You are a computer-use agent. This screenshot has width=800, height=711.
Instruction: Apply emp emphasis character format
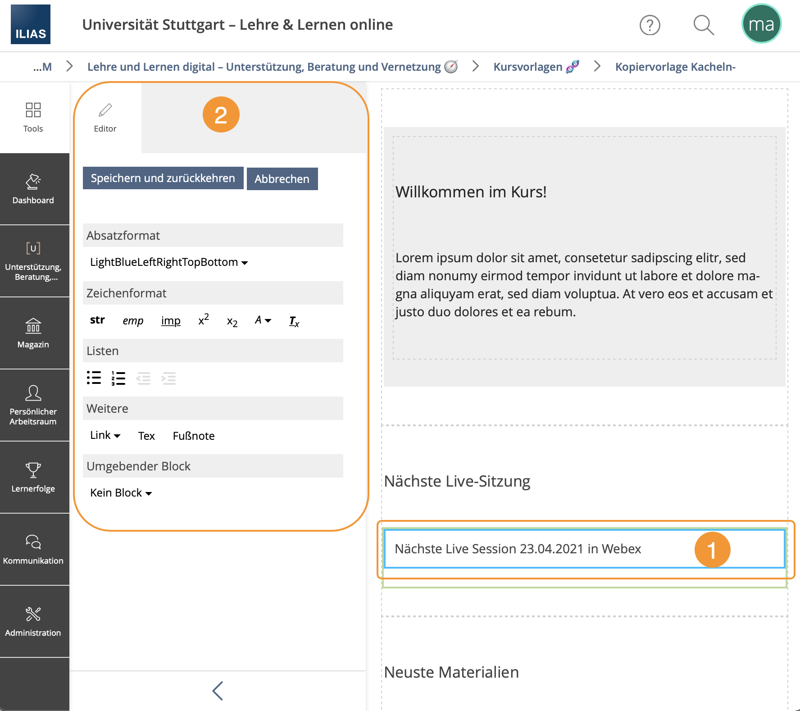click(133, 321)
